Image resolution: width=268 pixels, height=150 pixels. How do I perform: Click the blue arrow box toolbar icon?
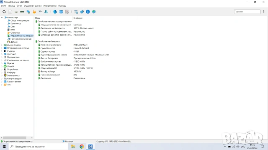pos(82,12)
